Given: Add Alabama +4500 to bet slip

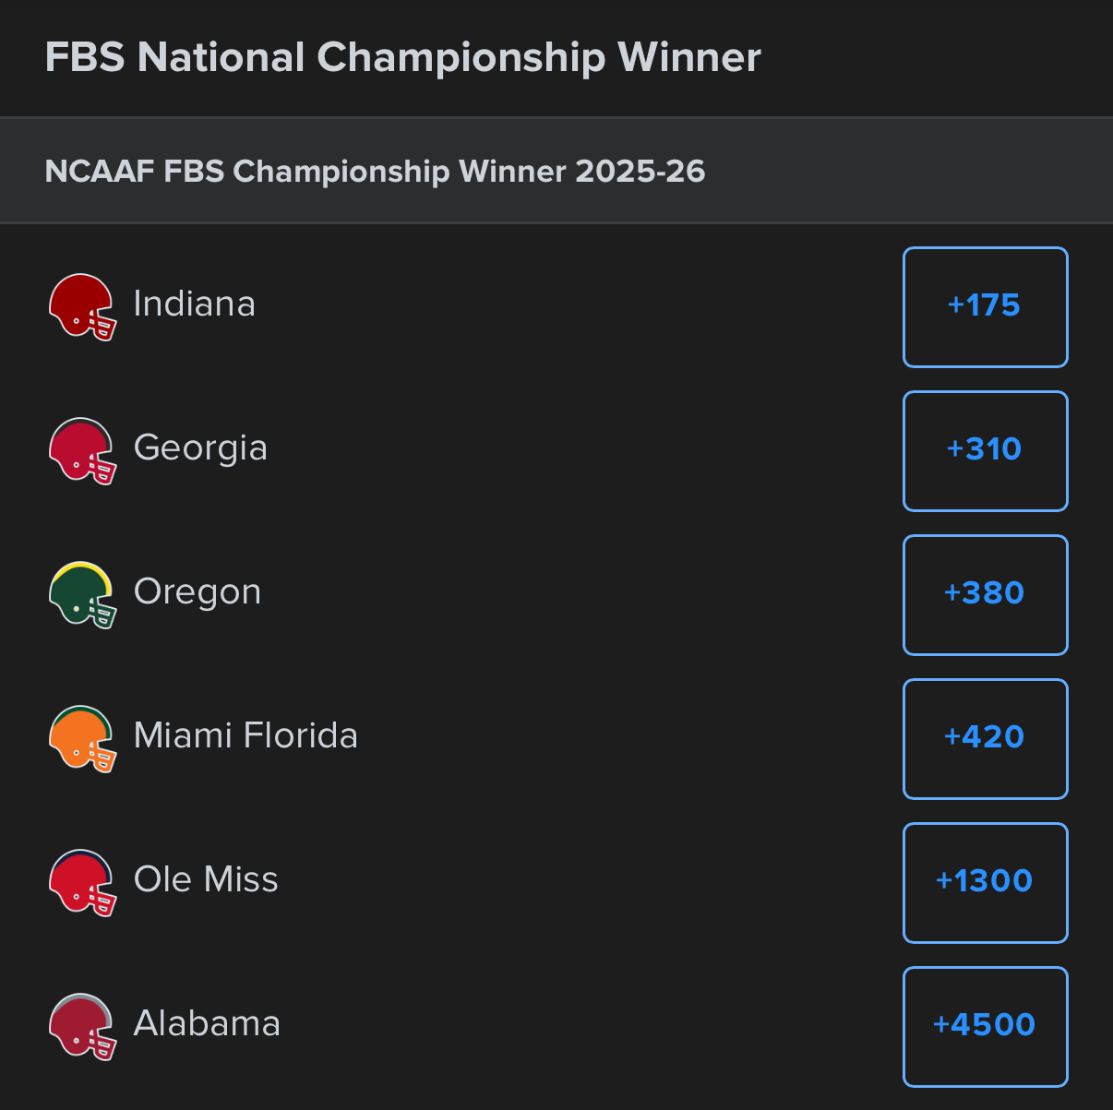Looking at the screenshot, I should 985,1026.
